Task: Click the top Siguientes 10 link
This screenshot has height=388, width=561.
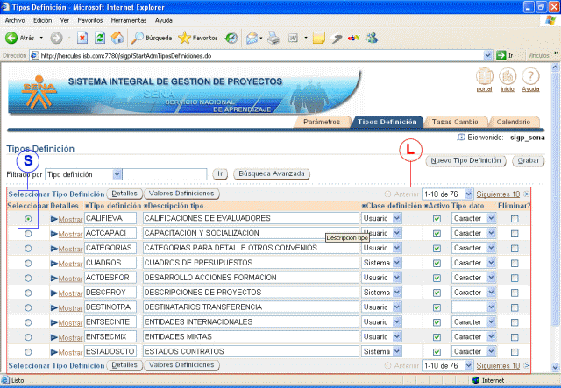Action: (x=498, y=194)
